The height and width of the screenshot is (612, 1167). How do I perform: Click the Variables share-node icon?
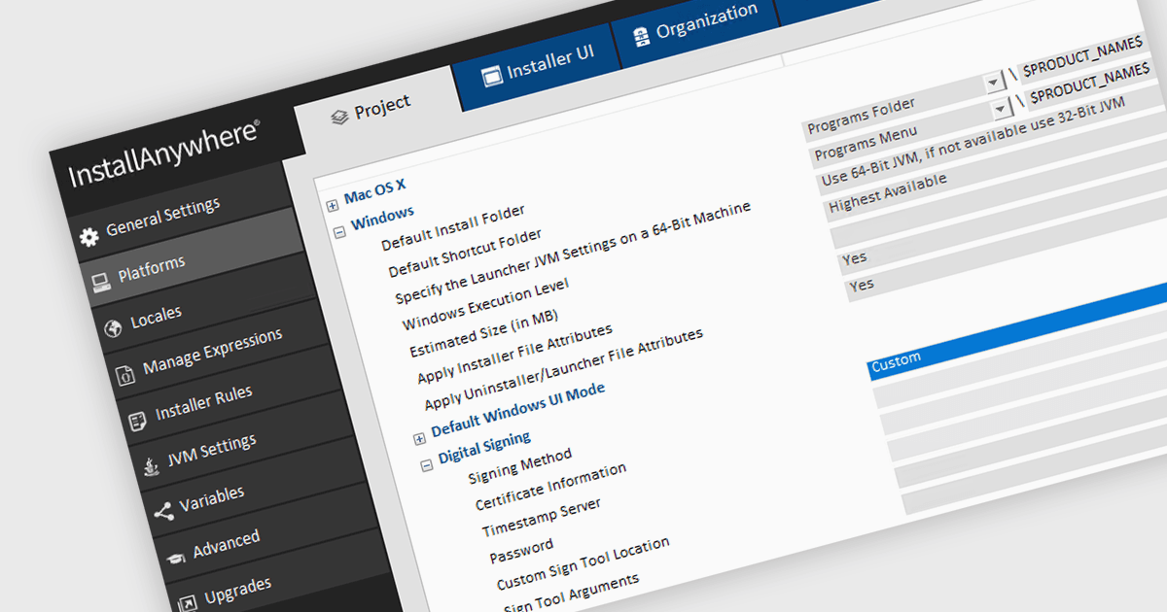[162, 511]
